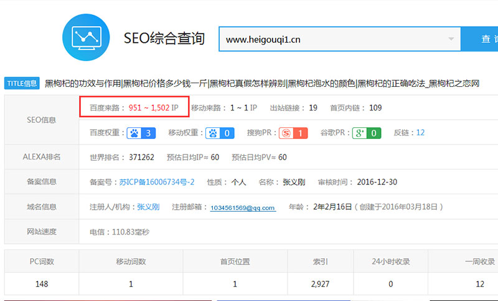Open the 反链 count 12 link
Image resolution: width=498 pixels, height=301 pixels.
tap(420, 133)
